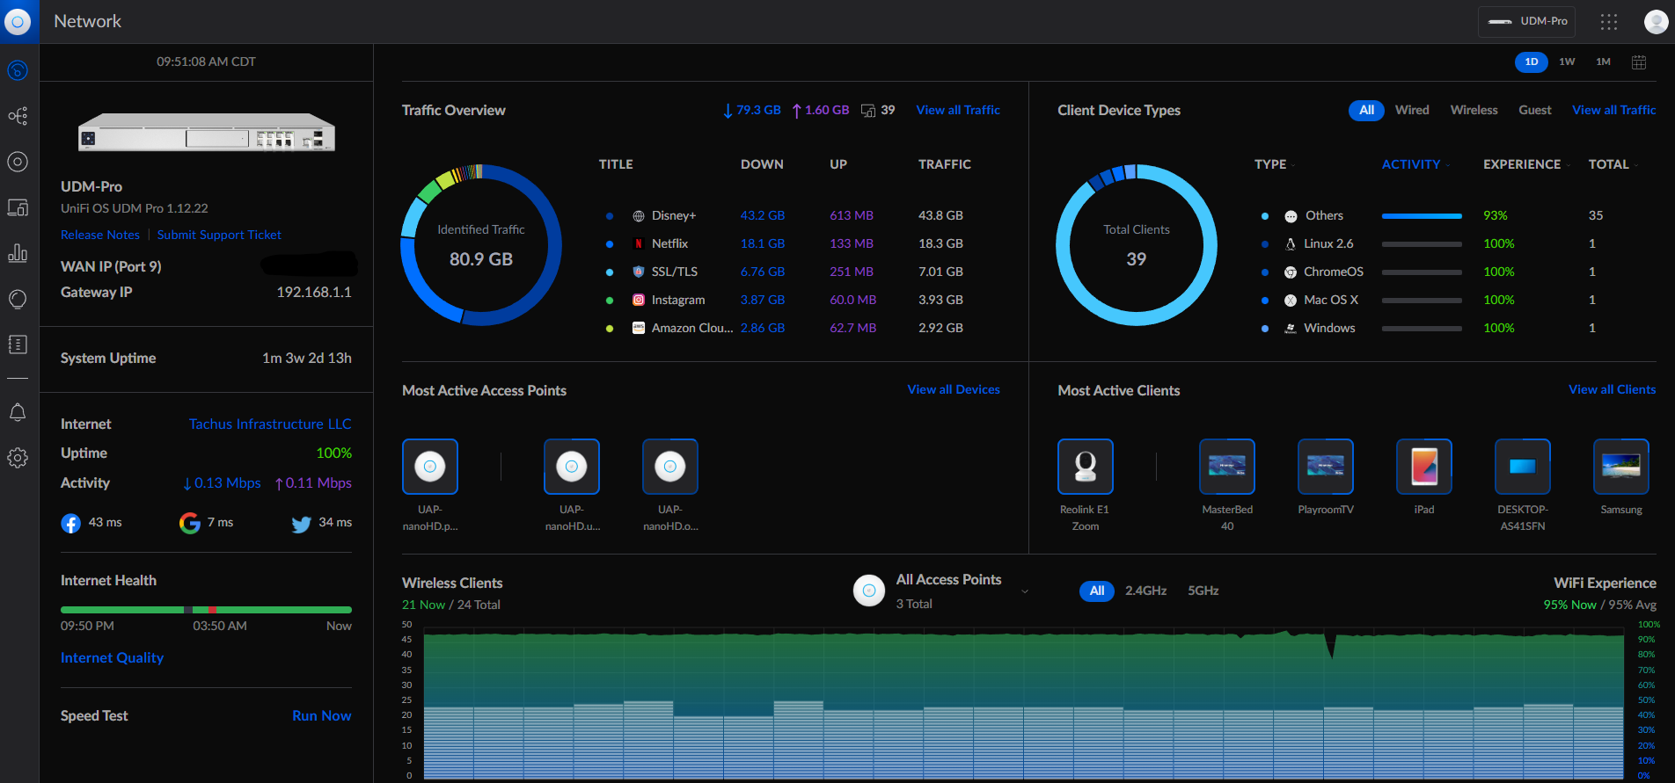Select All client device types filter
The image size is (1675, 783).
point(1366,110)
